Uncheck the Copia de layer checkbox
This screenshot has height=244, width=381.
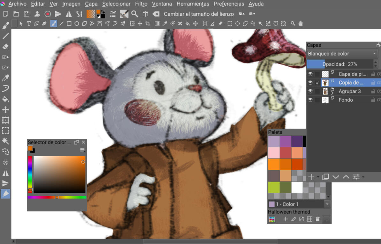coord(317,83)
